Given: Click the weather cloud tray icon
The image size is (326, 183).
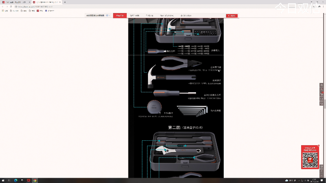Looking at the screenshot, I should pyautogui.click(x=286, y=181).
